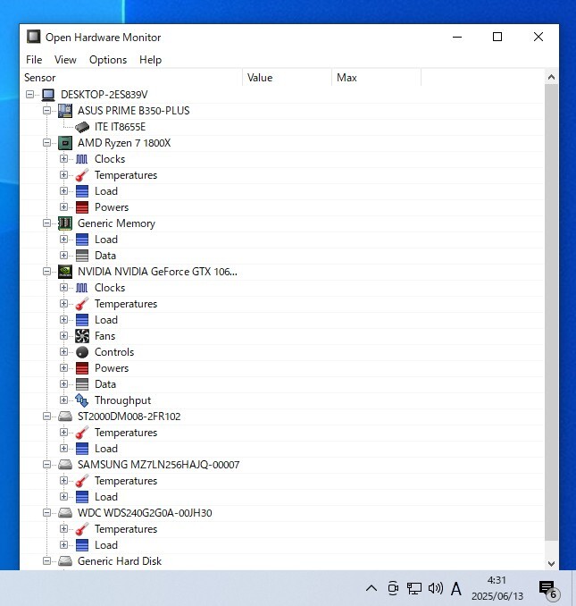This screenshot has width=576, height=606.
Task: Click the scrollbar down arrow
Action: (551, 563)
